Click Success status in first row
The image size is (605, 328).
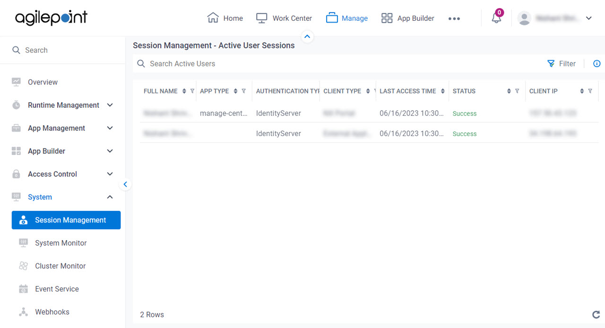click(x=465, y=113)
